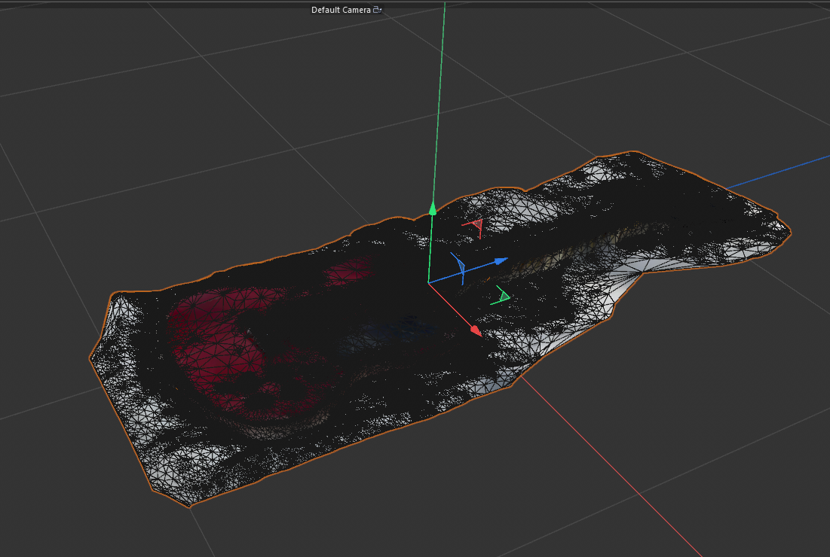This screenshot has height=557, width=830.
Task: Click the camera switch icon beside Default Camera
Action: [x=376, y=10]
